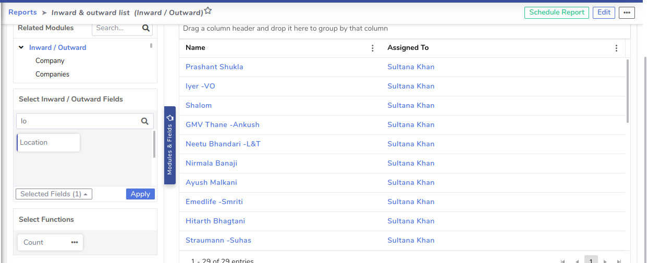
Task: Open the three-dot more options menu
Action: click(627, 12)
